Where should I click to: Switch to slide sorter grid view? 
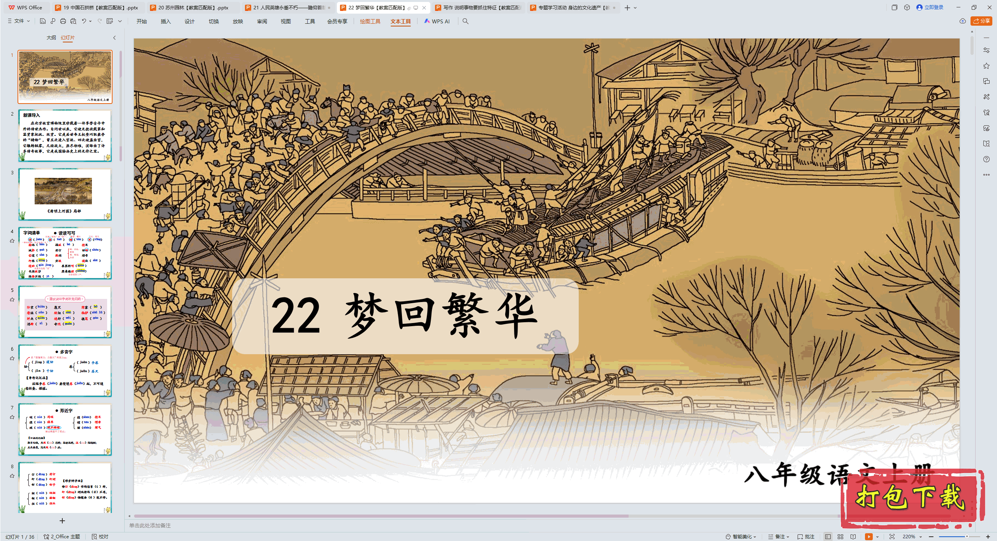point(840,537)
